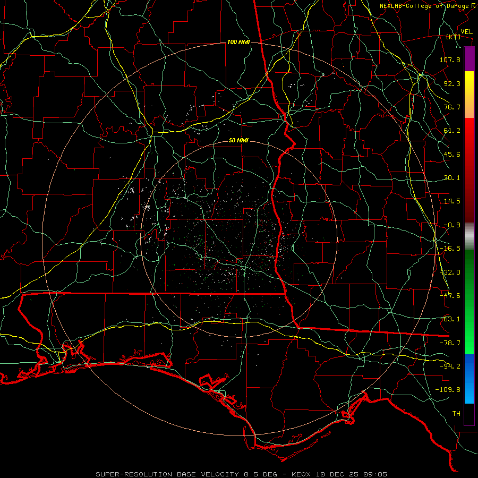The image size is (478, 478).
Task: Select the 61.2 legend value
Action: tap(452, 131)
